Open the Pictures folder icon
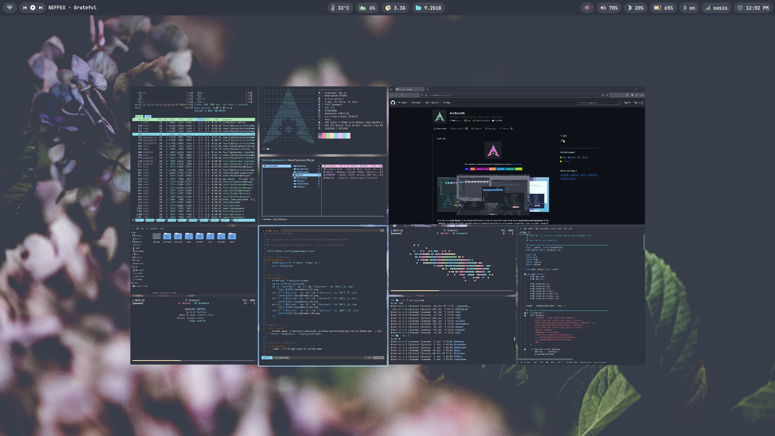775x436 pixels. coord(199,237)
